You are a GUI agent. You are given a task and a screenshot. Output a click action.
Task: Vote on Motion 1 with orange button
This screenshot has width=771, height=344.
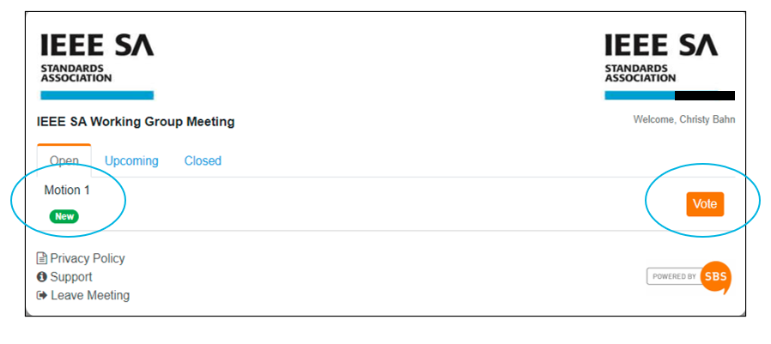coord(705,204)
